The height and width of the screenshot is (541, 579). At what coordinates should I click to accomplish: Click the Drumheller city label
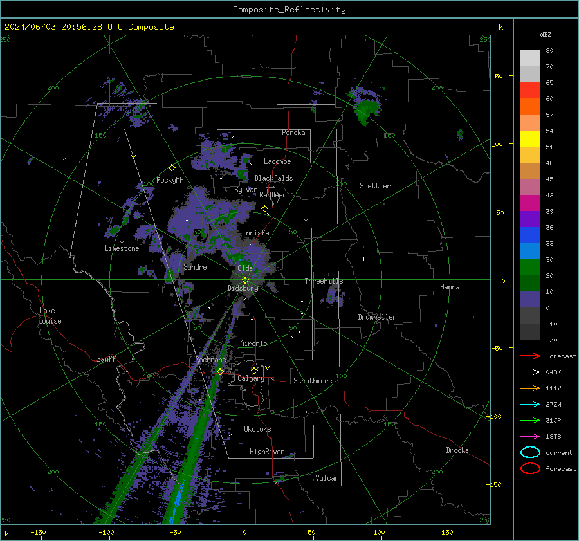coord(377,317)
